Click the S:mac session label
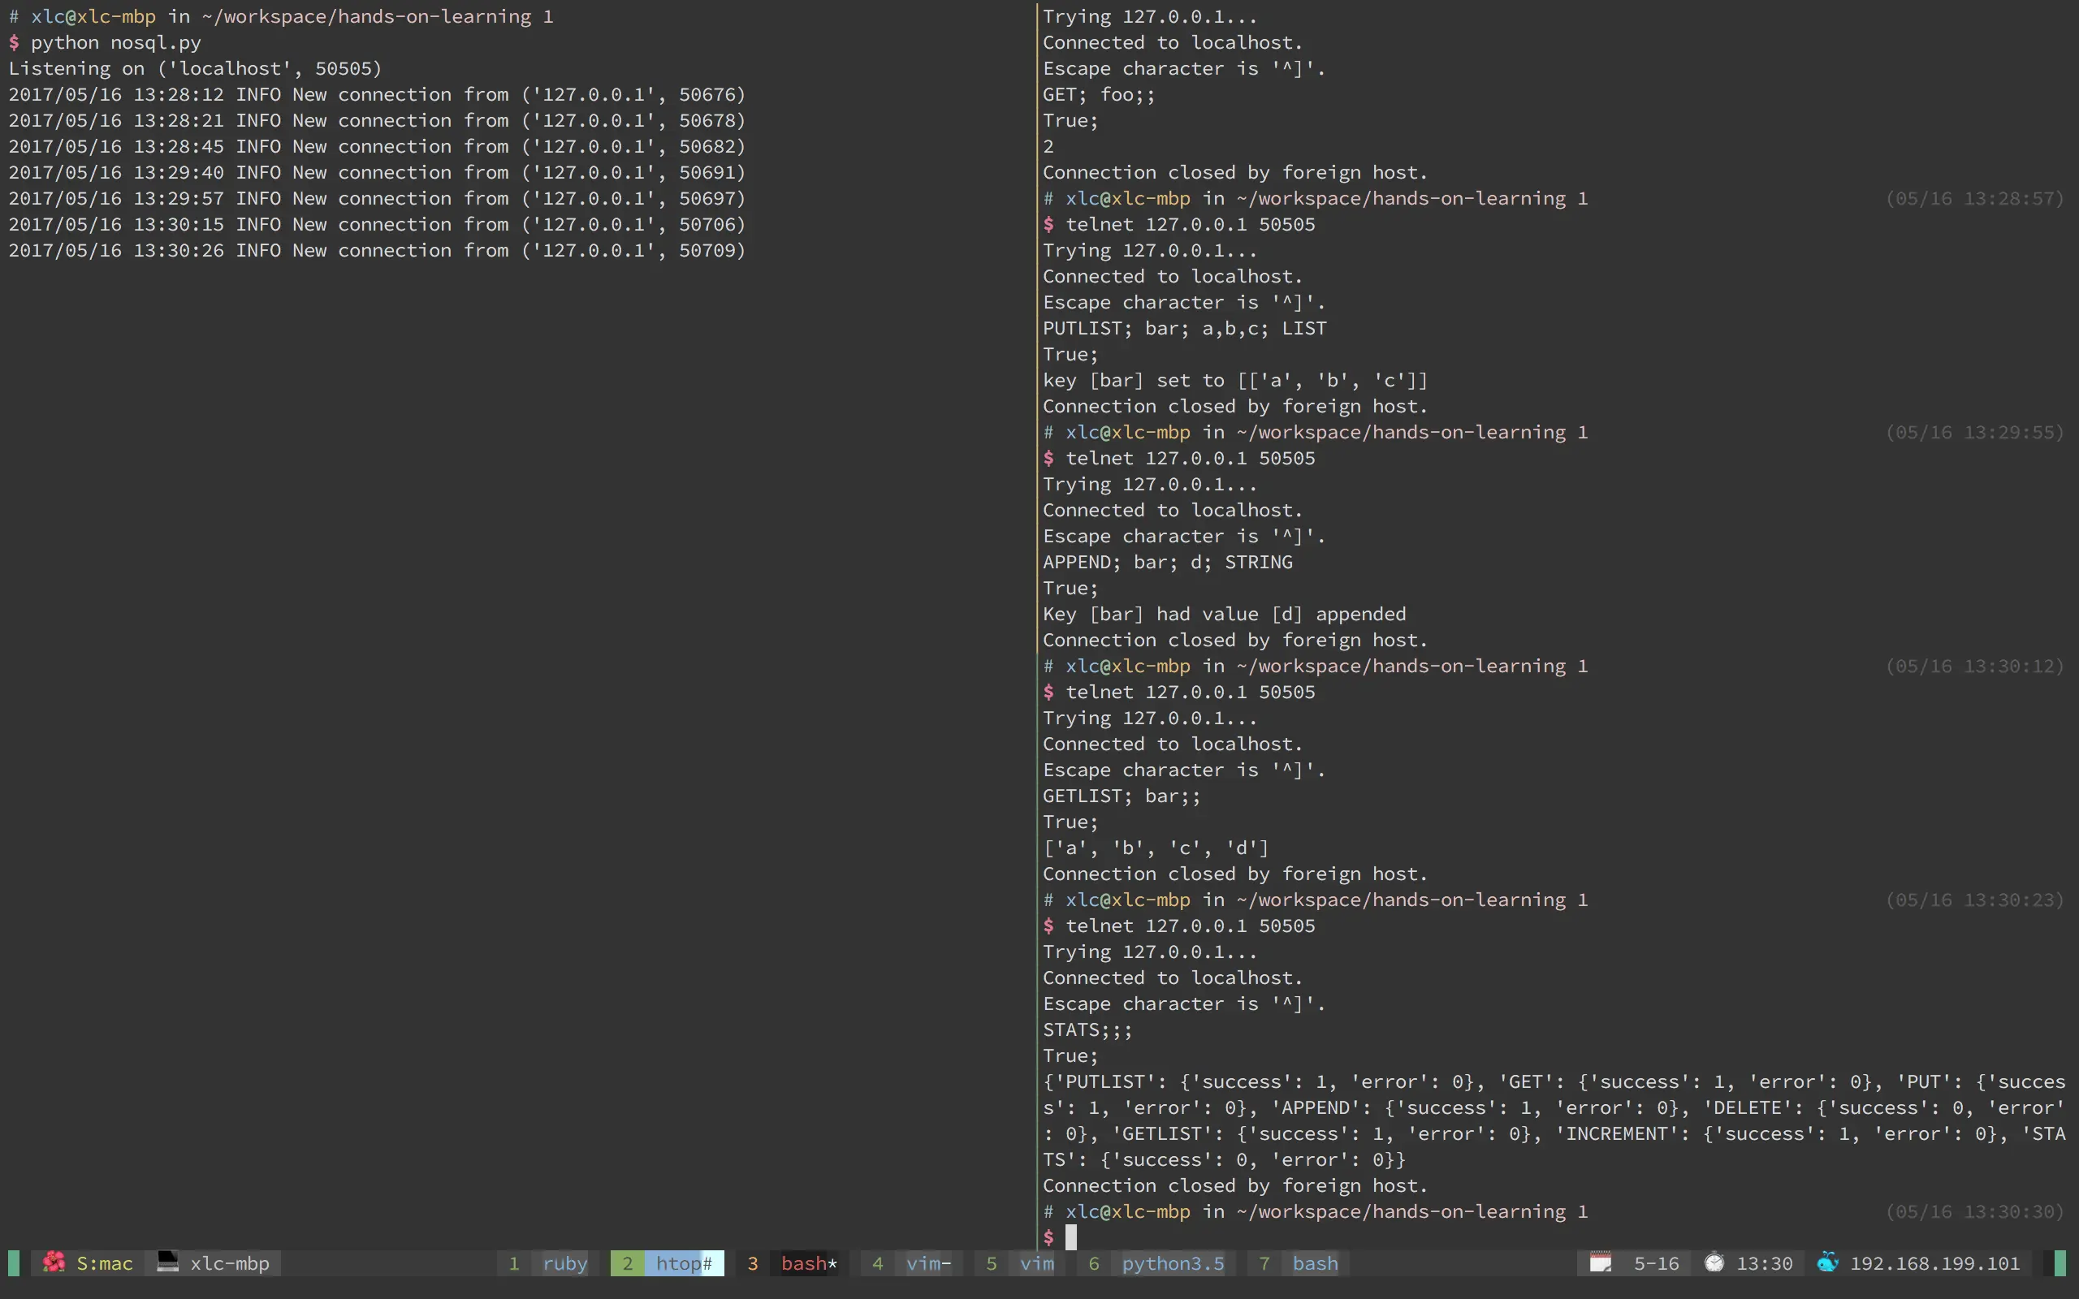The width and height of the screenshot is (2079, 1299). [x=104, y=1263]
